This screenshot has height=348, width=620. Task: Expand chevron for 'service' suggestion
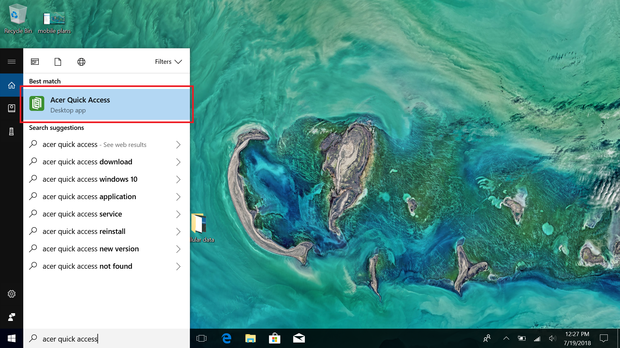178,214
